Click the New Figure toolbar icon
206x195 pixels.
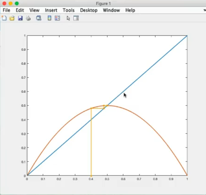[4, 18]
